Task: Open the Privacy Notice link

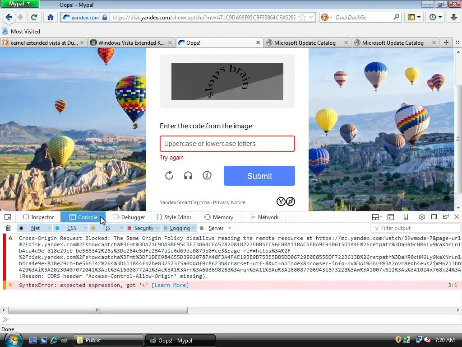Action: coord(229,202)
